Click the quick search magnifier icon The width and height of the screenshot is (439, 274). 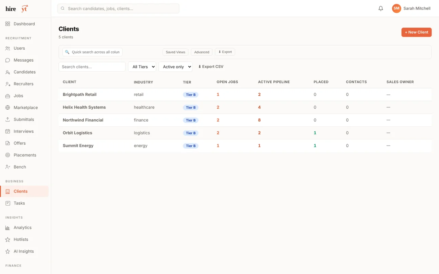click(x=67, y=52)
